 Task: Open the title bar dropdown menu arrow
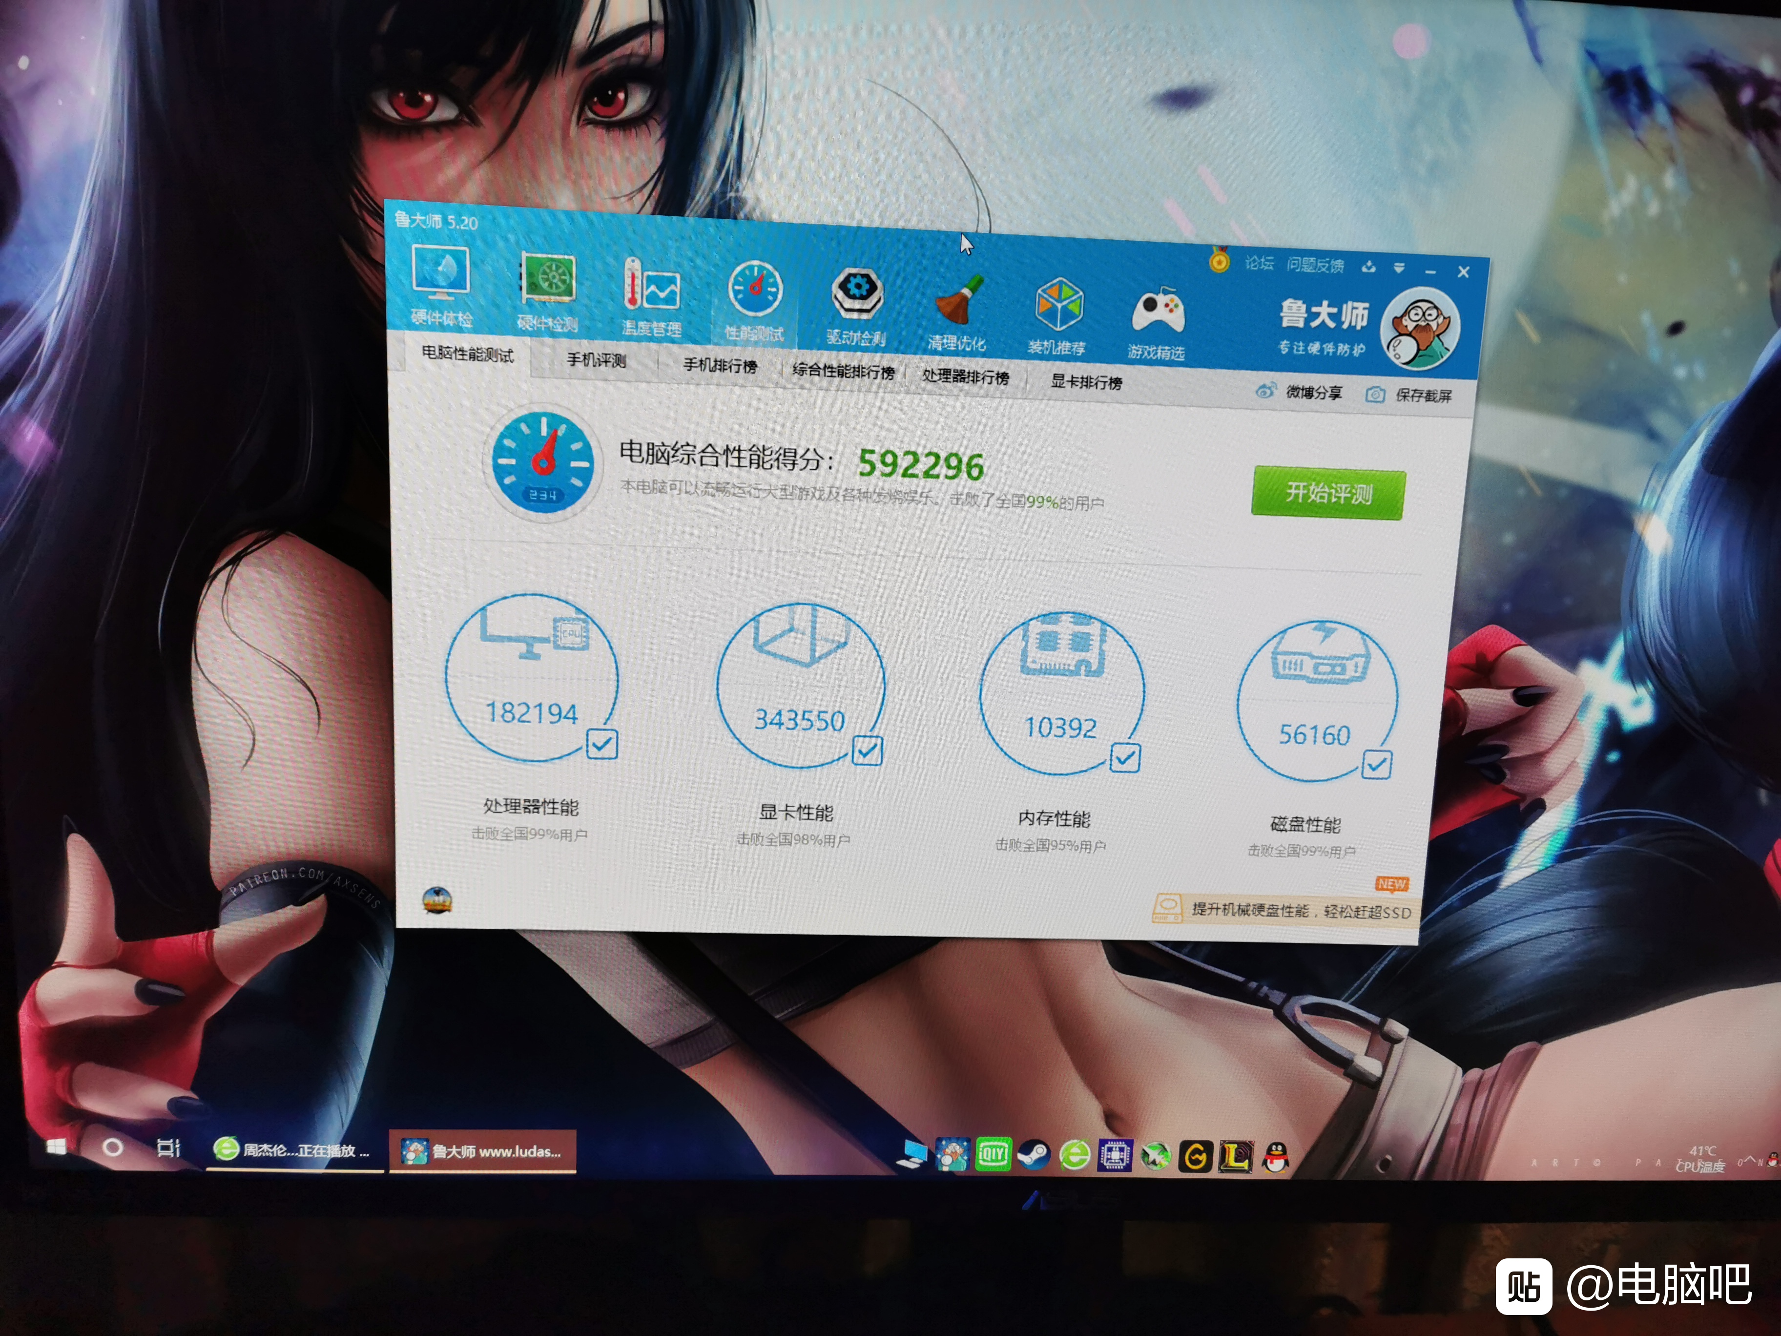click(x=1399, y=268)
